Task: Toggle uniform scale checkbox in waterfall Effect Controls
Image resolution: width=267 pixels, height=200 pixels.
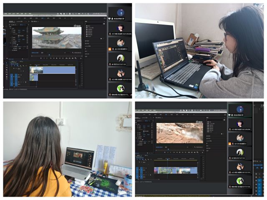Action: pyautogui.click(x=144, y=131)
